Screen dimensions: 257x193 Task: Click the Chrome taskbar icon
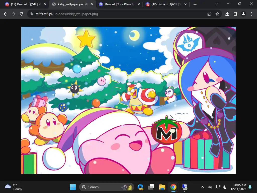[x=173, y=187]
